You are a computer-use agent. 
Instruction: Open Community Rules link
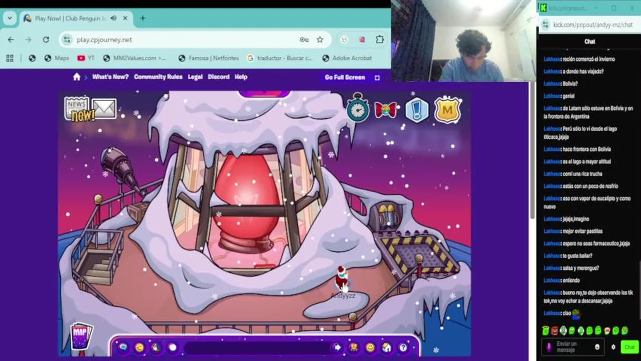coord(158,77)
